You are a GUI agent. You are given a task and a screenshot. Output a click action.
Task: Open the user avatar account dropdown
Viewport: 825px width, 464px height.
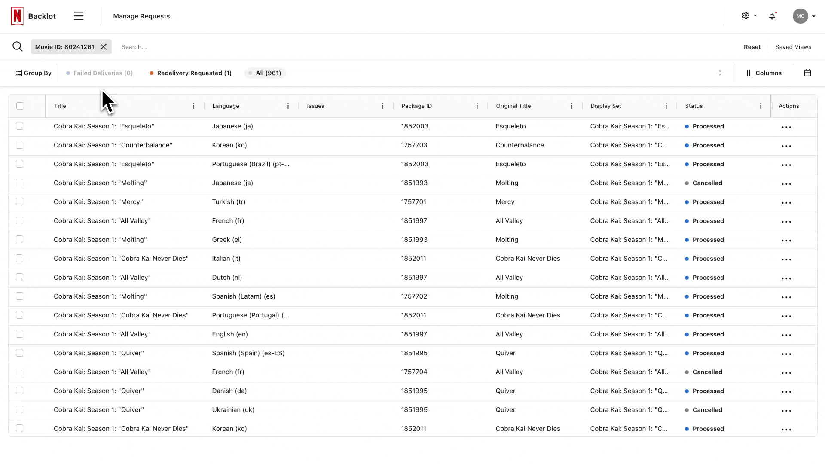pos(800,16)
